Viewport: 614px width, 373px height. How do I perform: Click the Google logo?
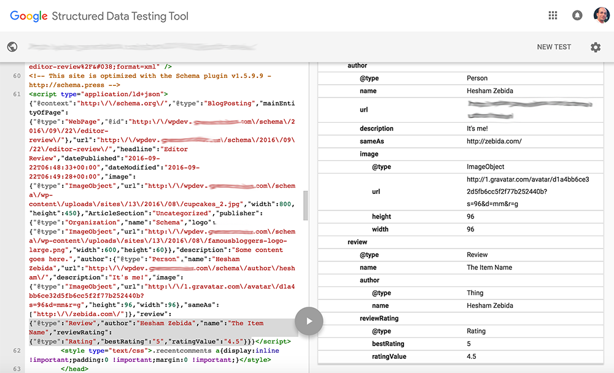pos(29,16)
